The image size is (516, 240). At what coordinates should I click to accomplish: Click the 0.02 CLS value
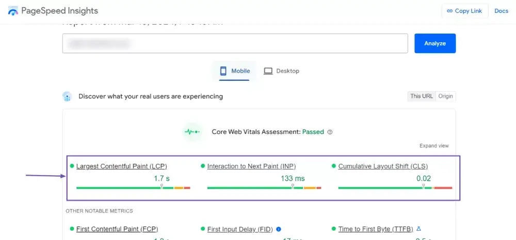424,179
